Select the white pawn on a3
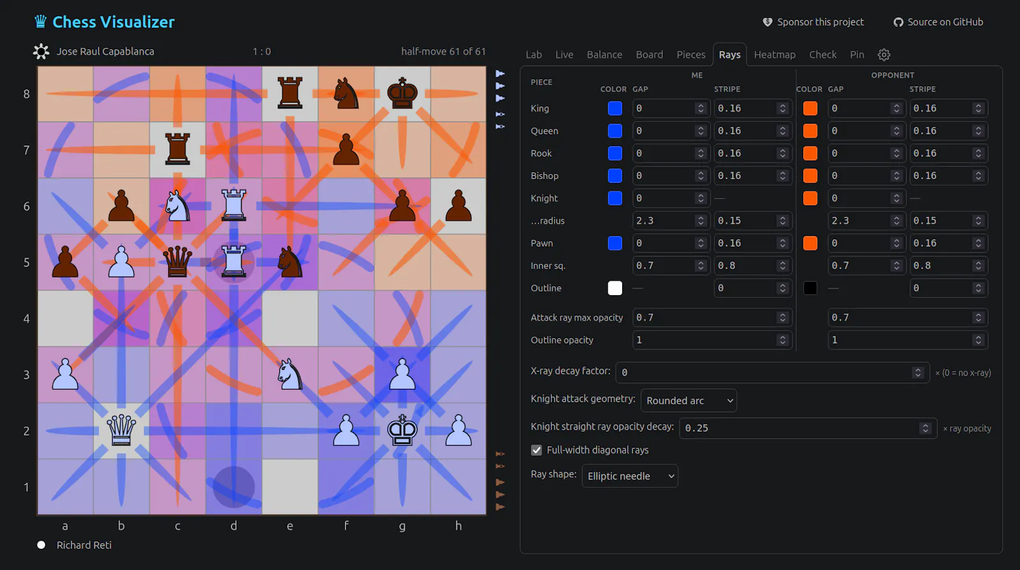 pyautogui.click(x=65, y=374)
